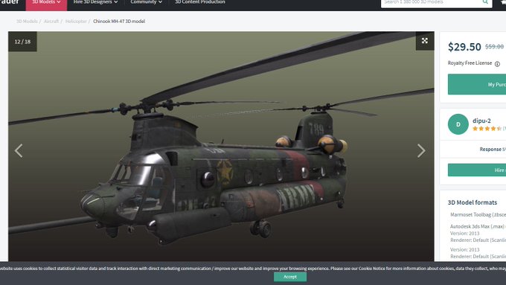
Task: Click the 3D Model formats heading
Action: coord(472,202)
